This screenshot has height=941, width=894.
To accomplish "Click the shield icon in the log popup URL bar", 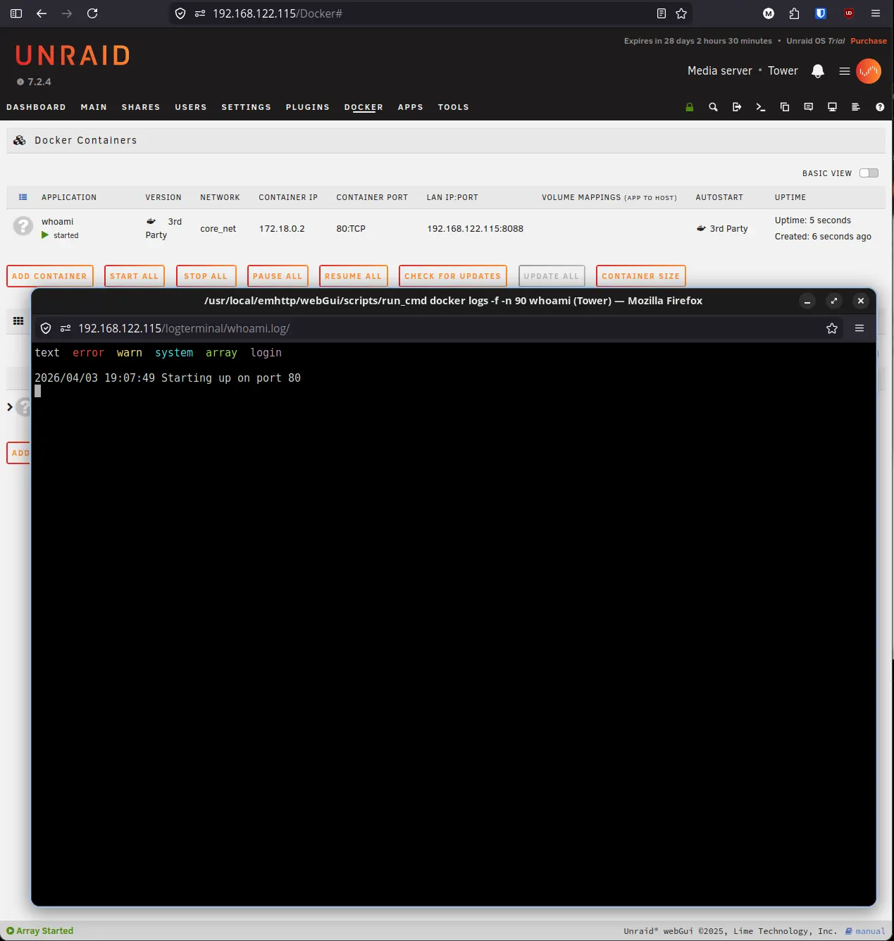I will pos(46,328).
